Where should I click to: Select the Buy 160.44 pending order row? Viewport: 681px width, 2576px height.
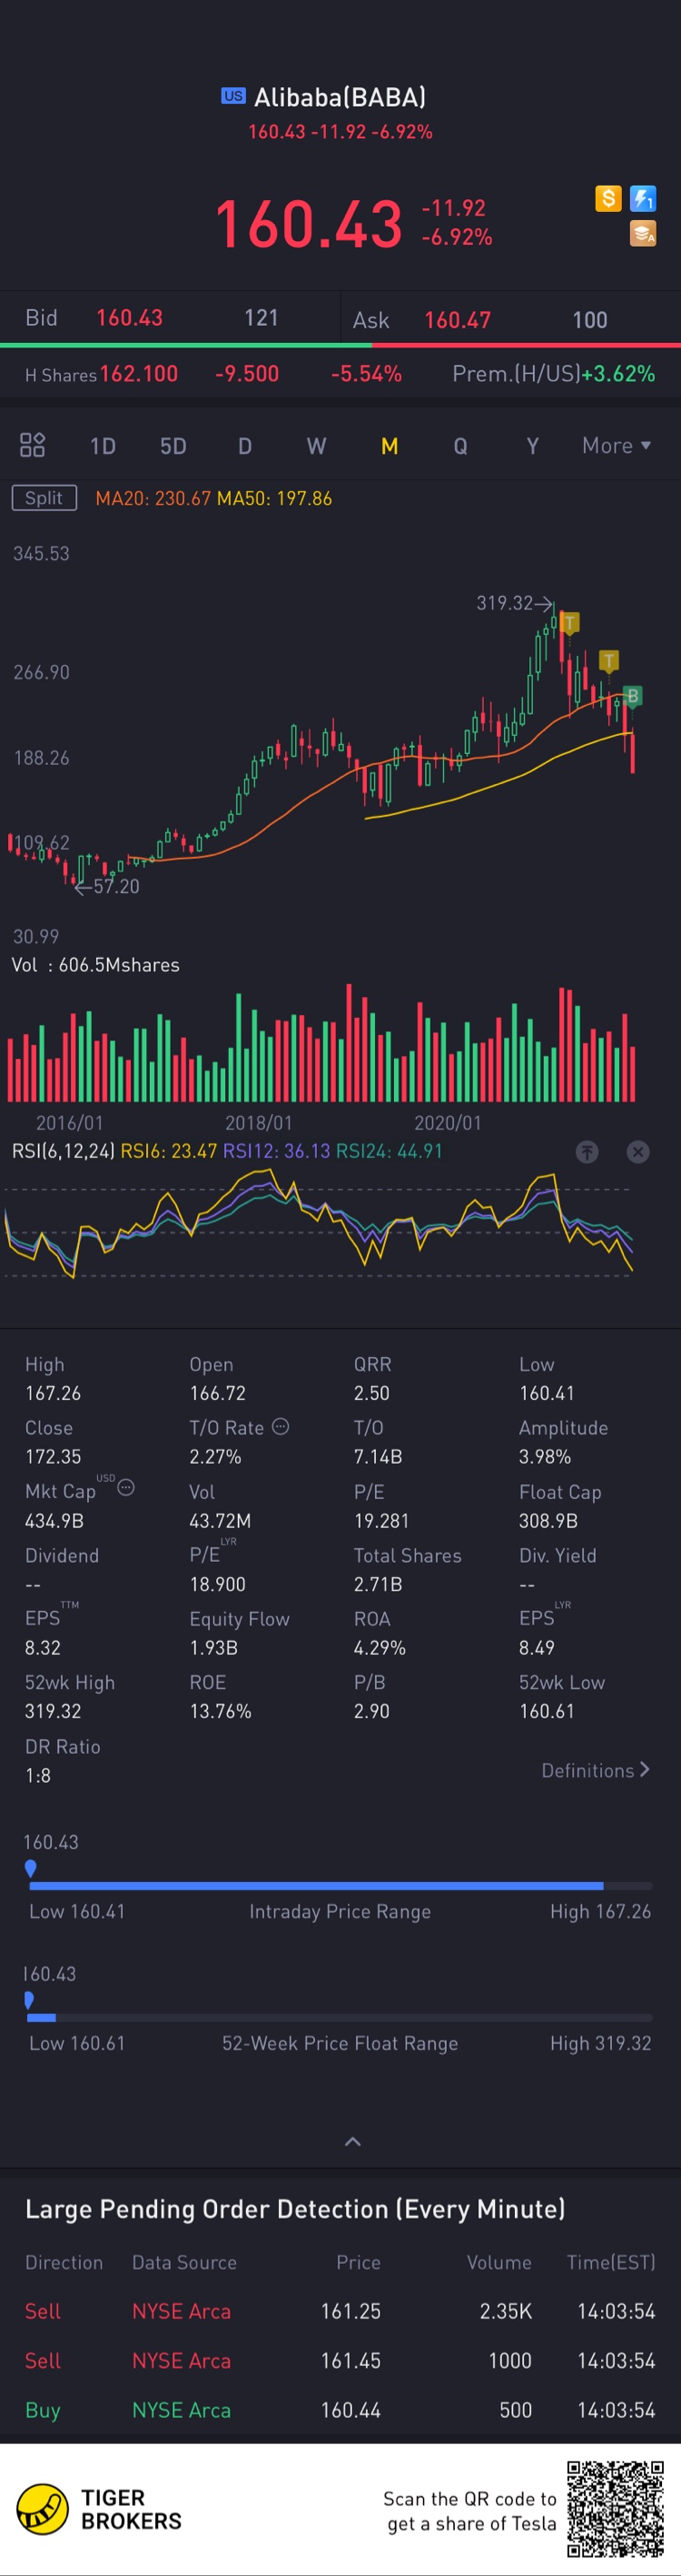340,2410
